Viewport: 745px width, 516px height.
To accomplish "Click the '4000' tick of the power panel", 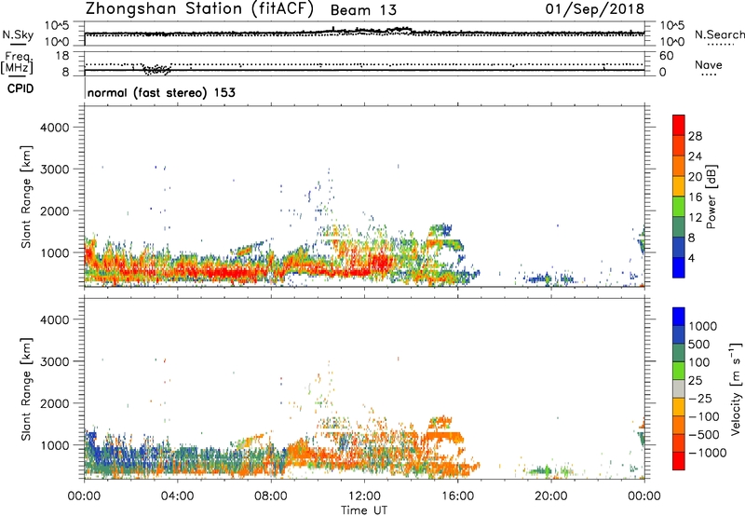I will tap(54, 128).
